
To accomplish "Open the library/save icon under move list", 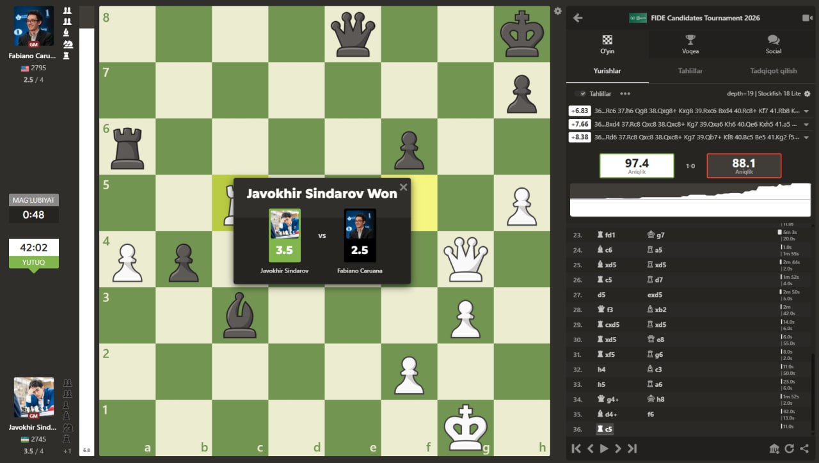I will tap(774, 448).
